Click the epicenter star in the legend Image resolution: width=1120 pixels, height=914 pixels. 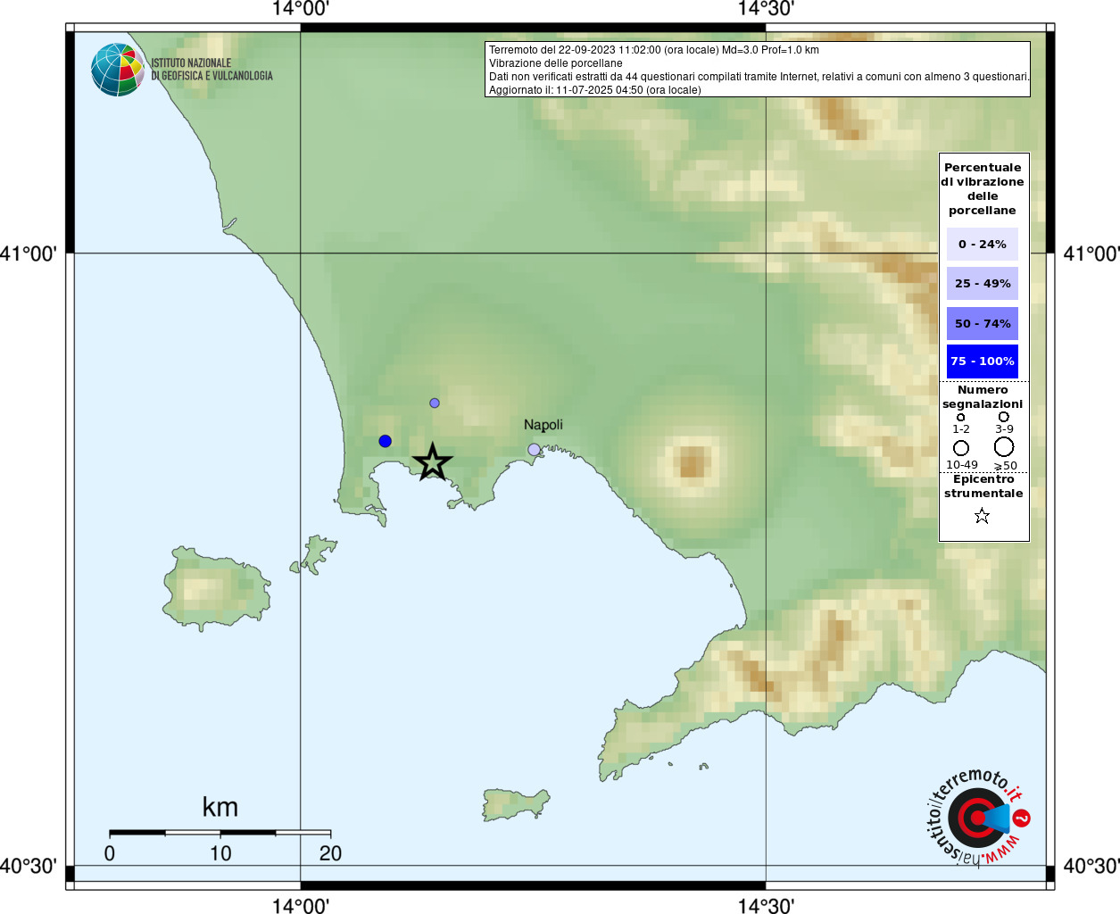(x=982, y=516)
